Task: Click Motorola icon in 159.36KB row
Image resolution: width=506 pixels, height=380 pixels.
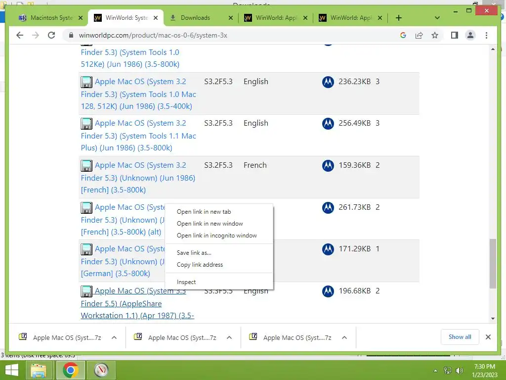Action: (x=328, y=165)
